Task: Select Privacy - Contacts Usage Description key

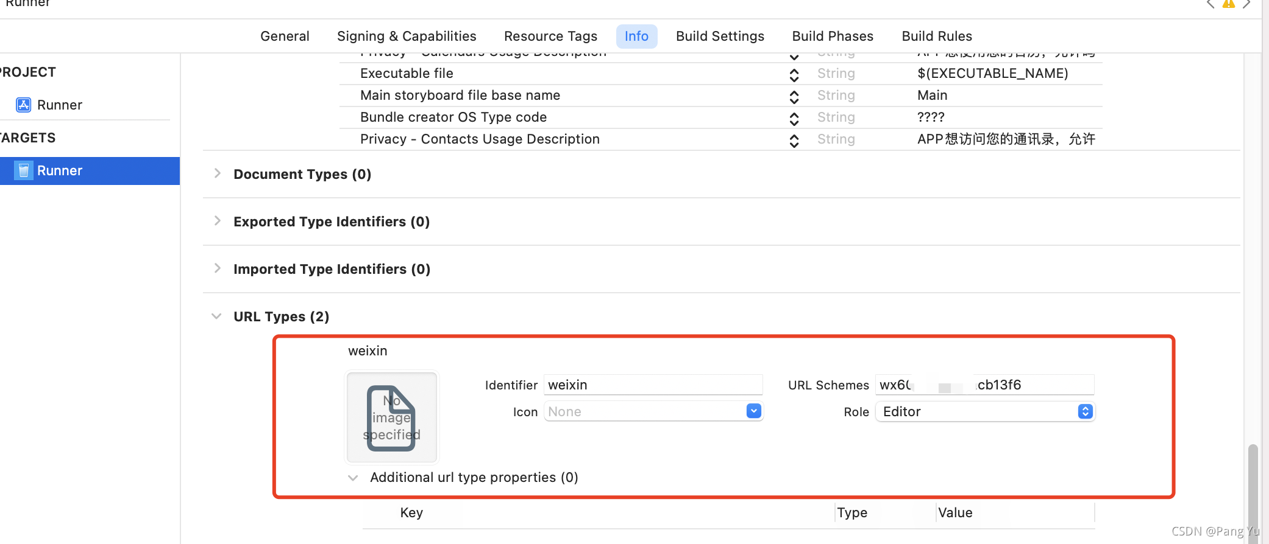Action: pyautogui.click(x=480, y=139)
